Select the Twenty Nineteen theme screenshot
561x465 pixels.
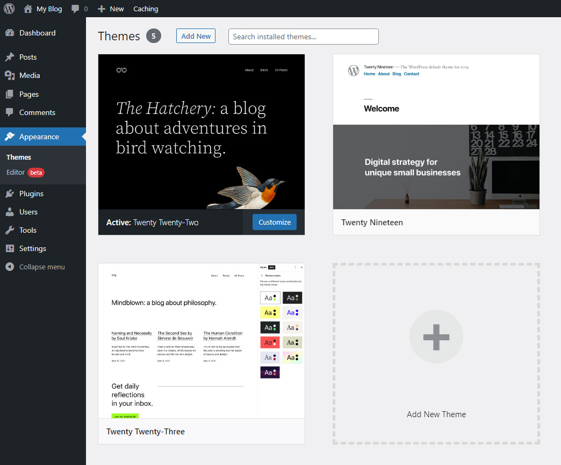(436, 132)
